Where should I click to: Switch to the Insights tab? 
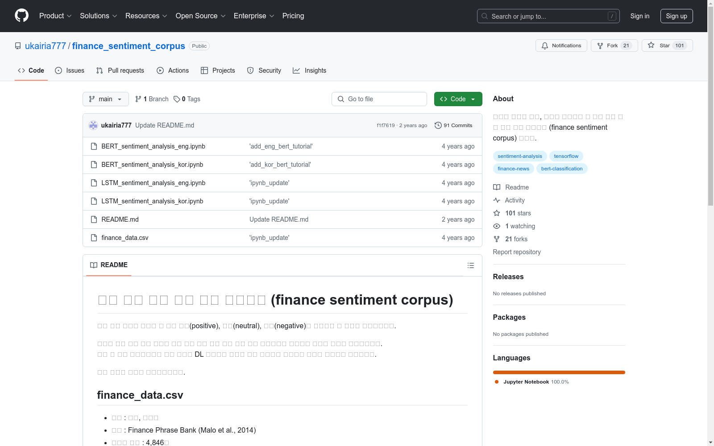[x=310, y=70]
